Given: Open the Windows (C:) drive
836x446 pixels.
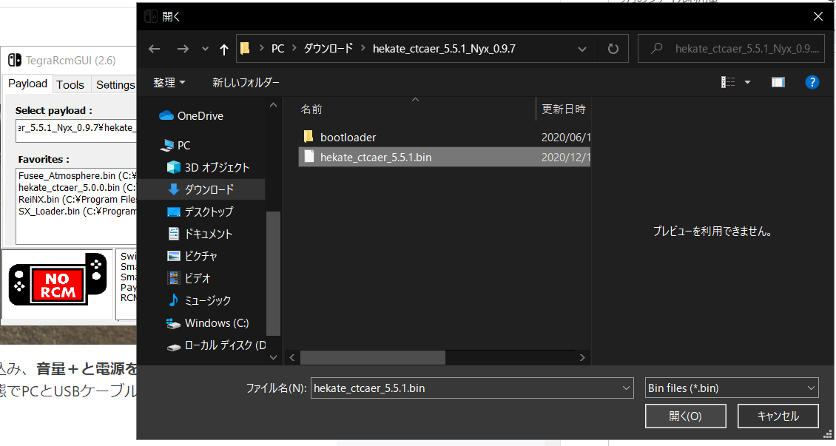Looking at the screenshot, I should 210,323.
